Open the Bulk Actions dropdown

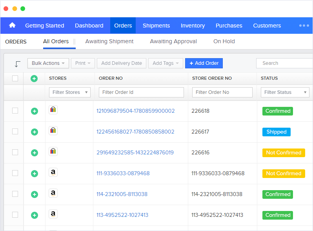48,63
